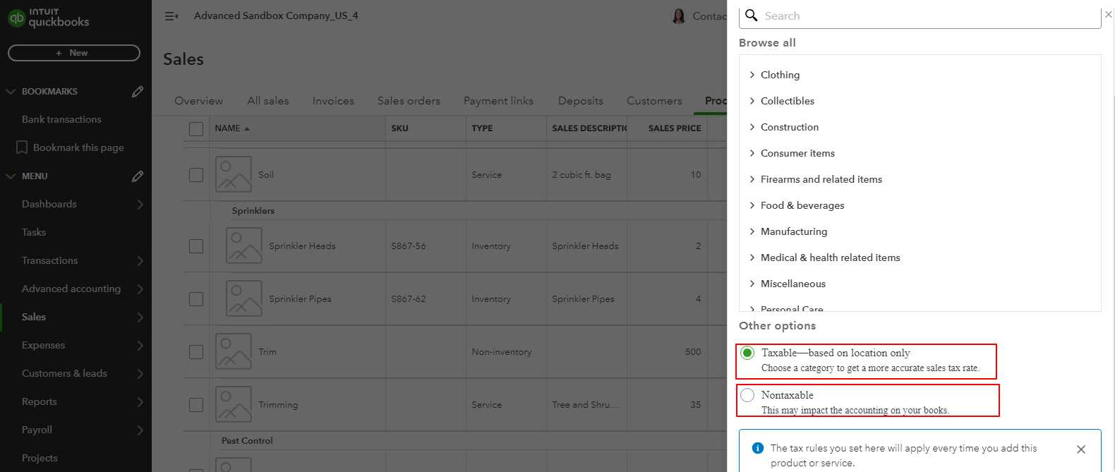Image resolution: width=1115 pixels, height=472 pixels.
Task: Expand Firearms and related items category
Action: coord(752,179)
